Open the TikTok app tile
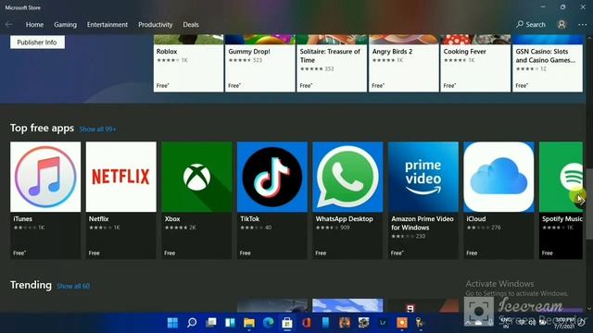This screenshot has width=593, height=333. 272,200
